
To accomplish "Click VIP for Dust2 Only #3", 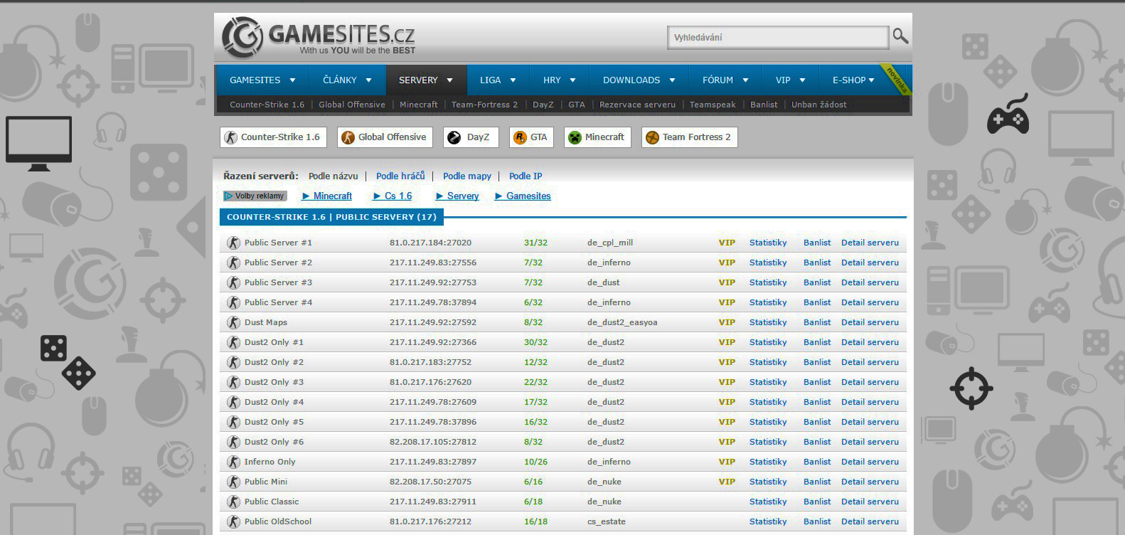I will click(x=727, y=382).
